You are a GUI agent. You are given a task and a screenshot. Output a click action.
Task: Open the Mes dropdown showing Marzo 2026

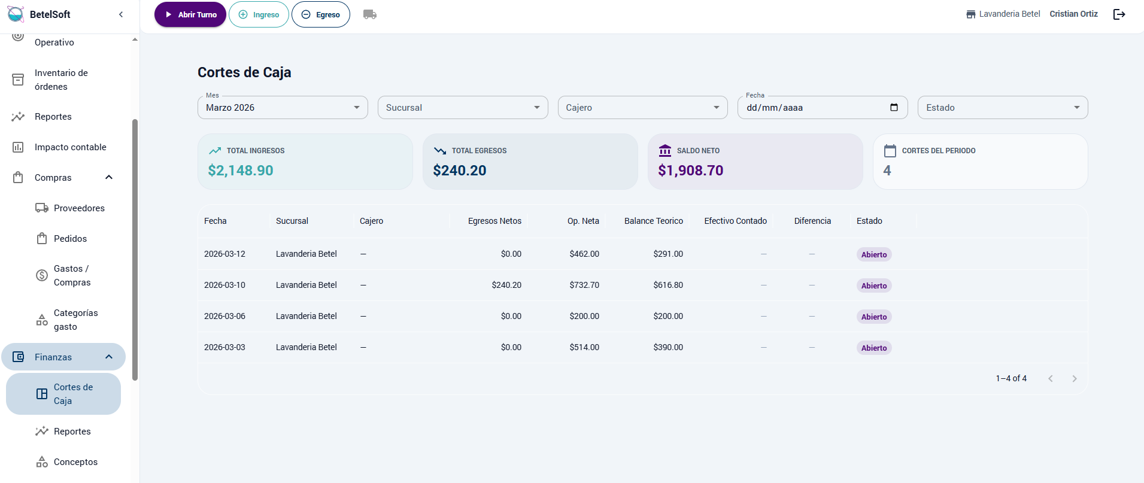[x=283, y=108]
